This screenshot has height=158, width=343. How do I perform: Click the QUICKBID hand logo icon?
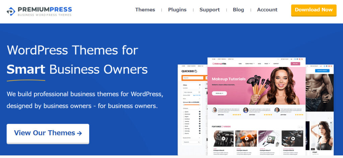[x=196, y=71]
